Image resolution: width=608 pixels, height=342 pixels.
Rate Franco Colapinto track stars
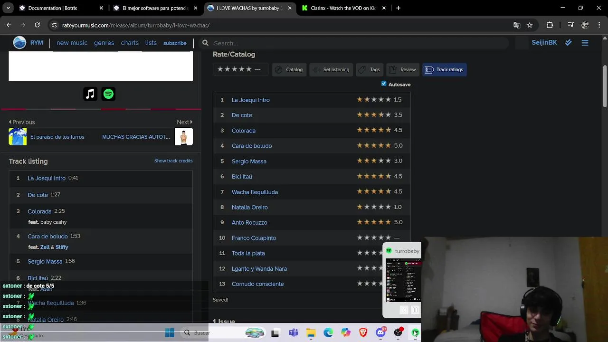coord(374,237)
